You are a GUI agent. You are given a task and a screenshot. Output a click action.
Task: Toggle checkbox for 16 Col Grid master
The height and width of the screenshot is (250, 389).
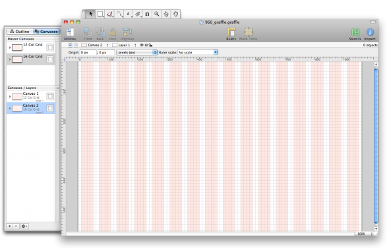(x=50, y=59)
